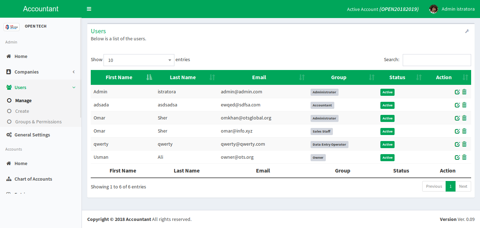Delete the ewqed@sdfsa.com user
The width and height of the screenshot is (480, 228).
pos(464,105)
